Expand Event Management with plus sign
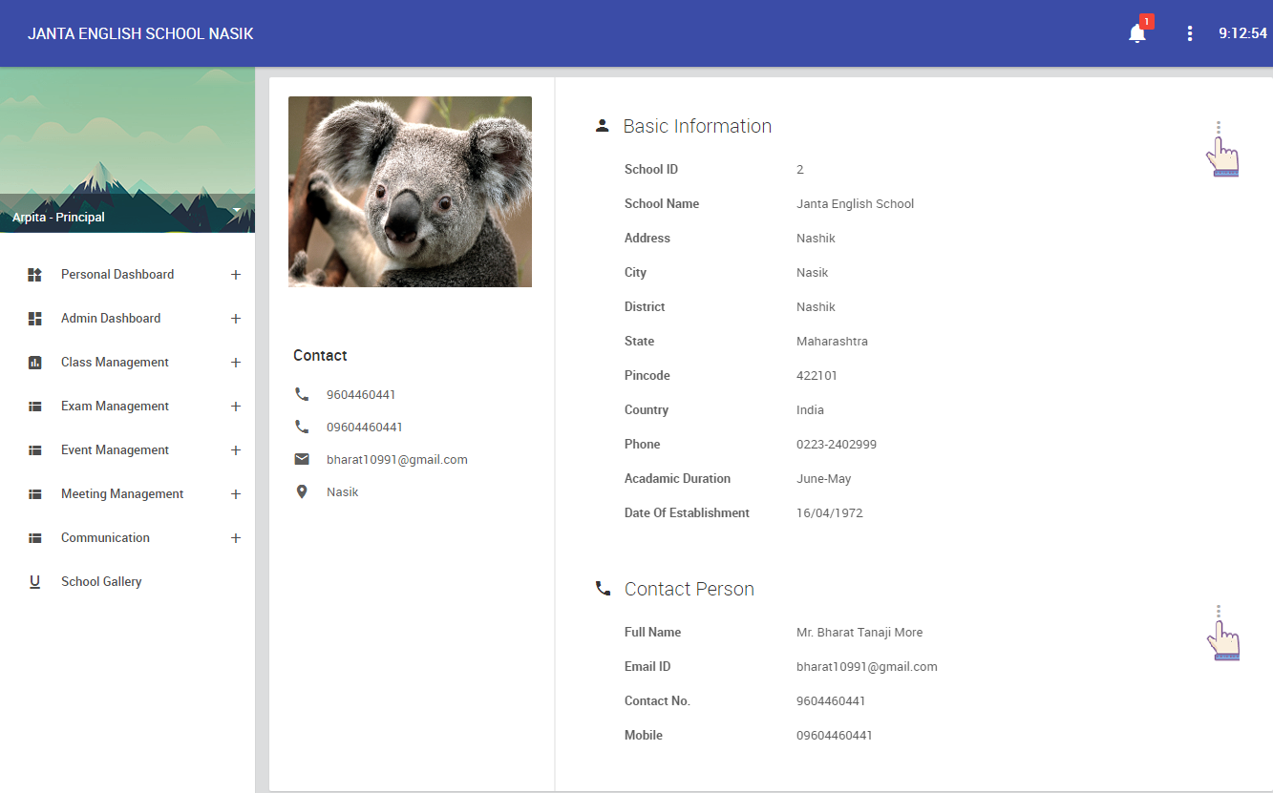Viewport: 1273px width, 793px height. point(236,450)
